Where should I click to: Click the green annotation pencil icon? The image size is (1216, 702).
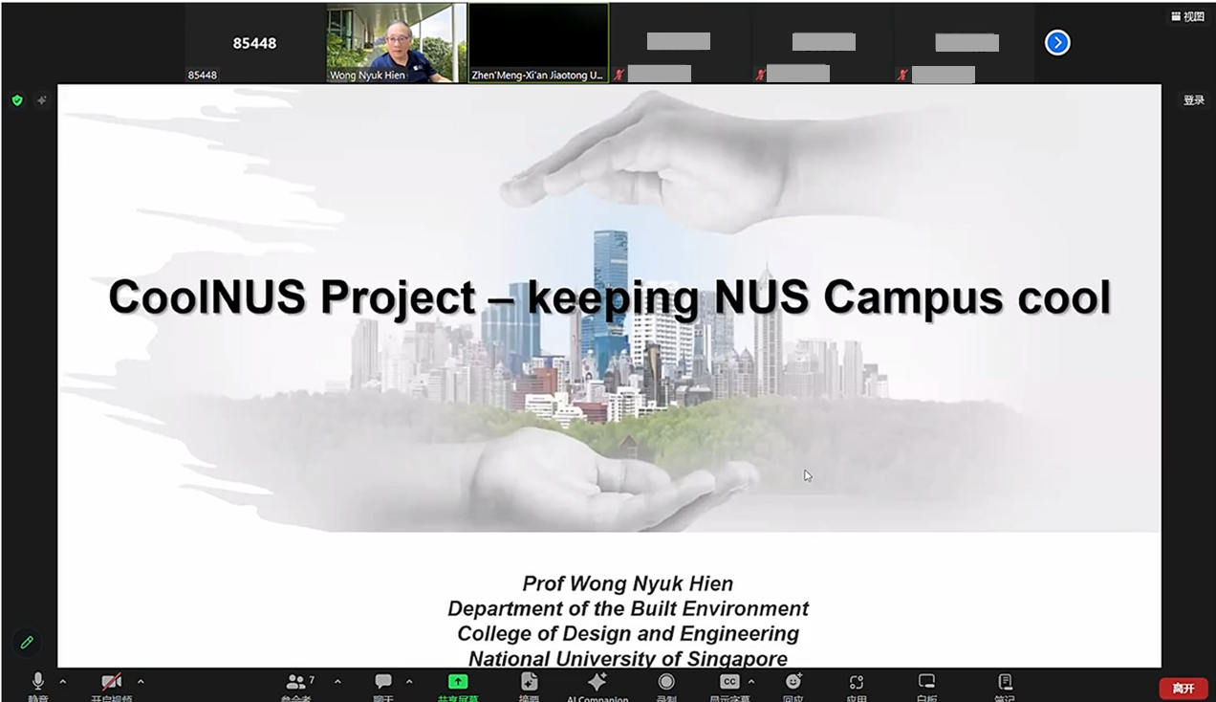coord(27,642)
